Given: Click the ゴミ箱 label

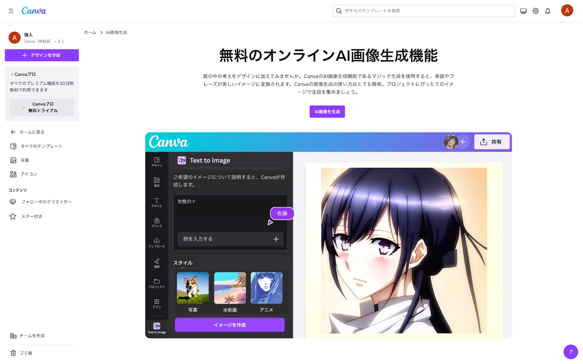Looking at the screenshot, I should (x=26, y=353).
